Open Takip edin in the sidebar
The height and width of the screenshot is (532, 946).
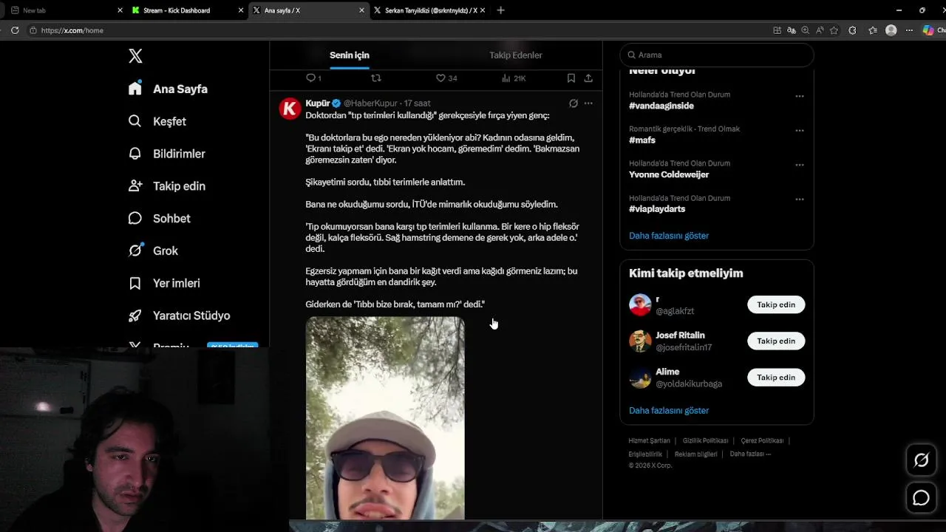pos(166,186)
